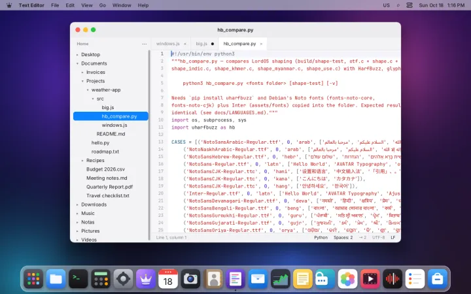
Task: Click the Text Editor dock icon
Action: coord(235,279)
